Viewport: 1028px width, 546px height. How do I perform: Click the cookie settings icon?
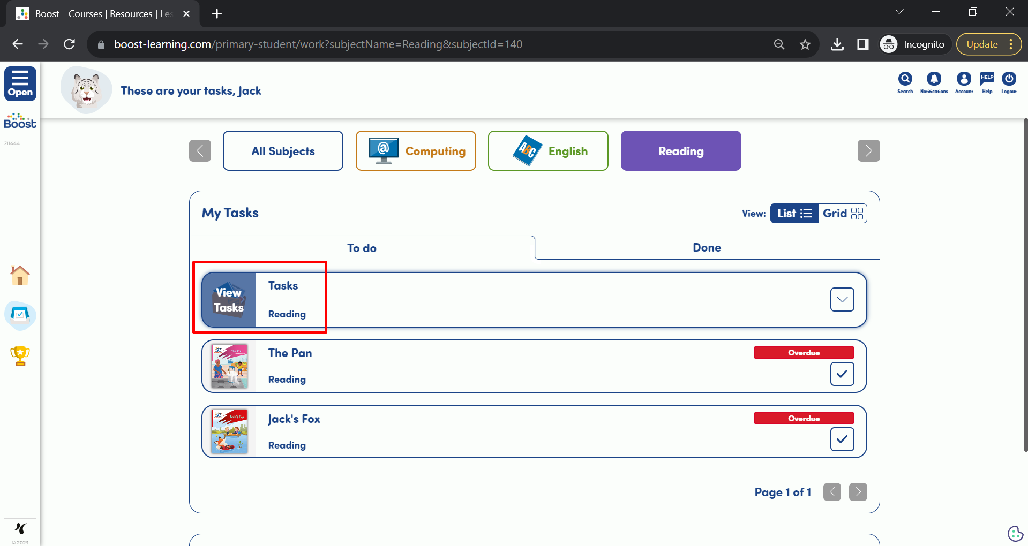pyautogui.click(x=1015, y=533)
